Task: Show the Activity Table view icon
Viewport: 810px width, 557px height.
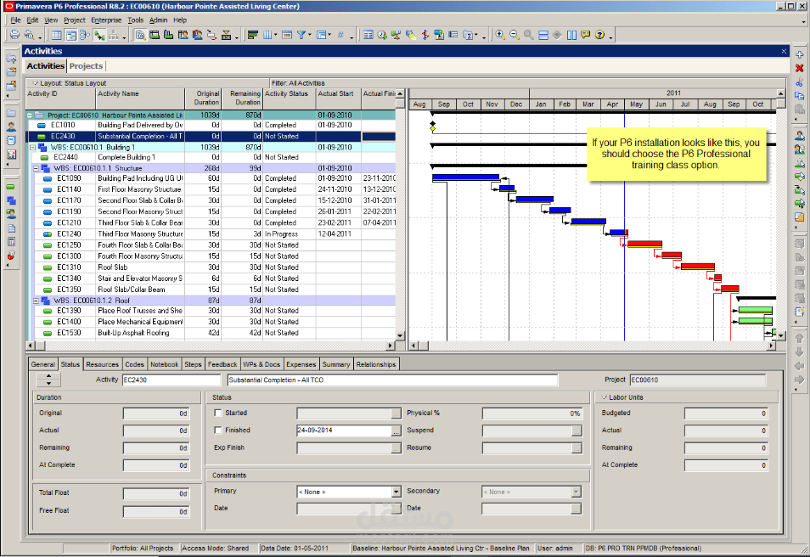Action: [x=56, y=35]
